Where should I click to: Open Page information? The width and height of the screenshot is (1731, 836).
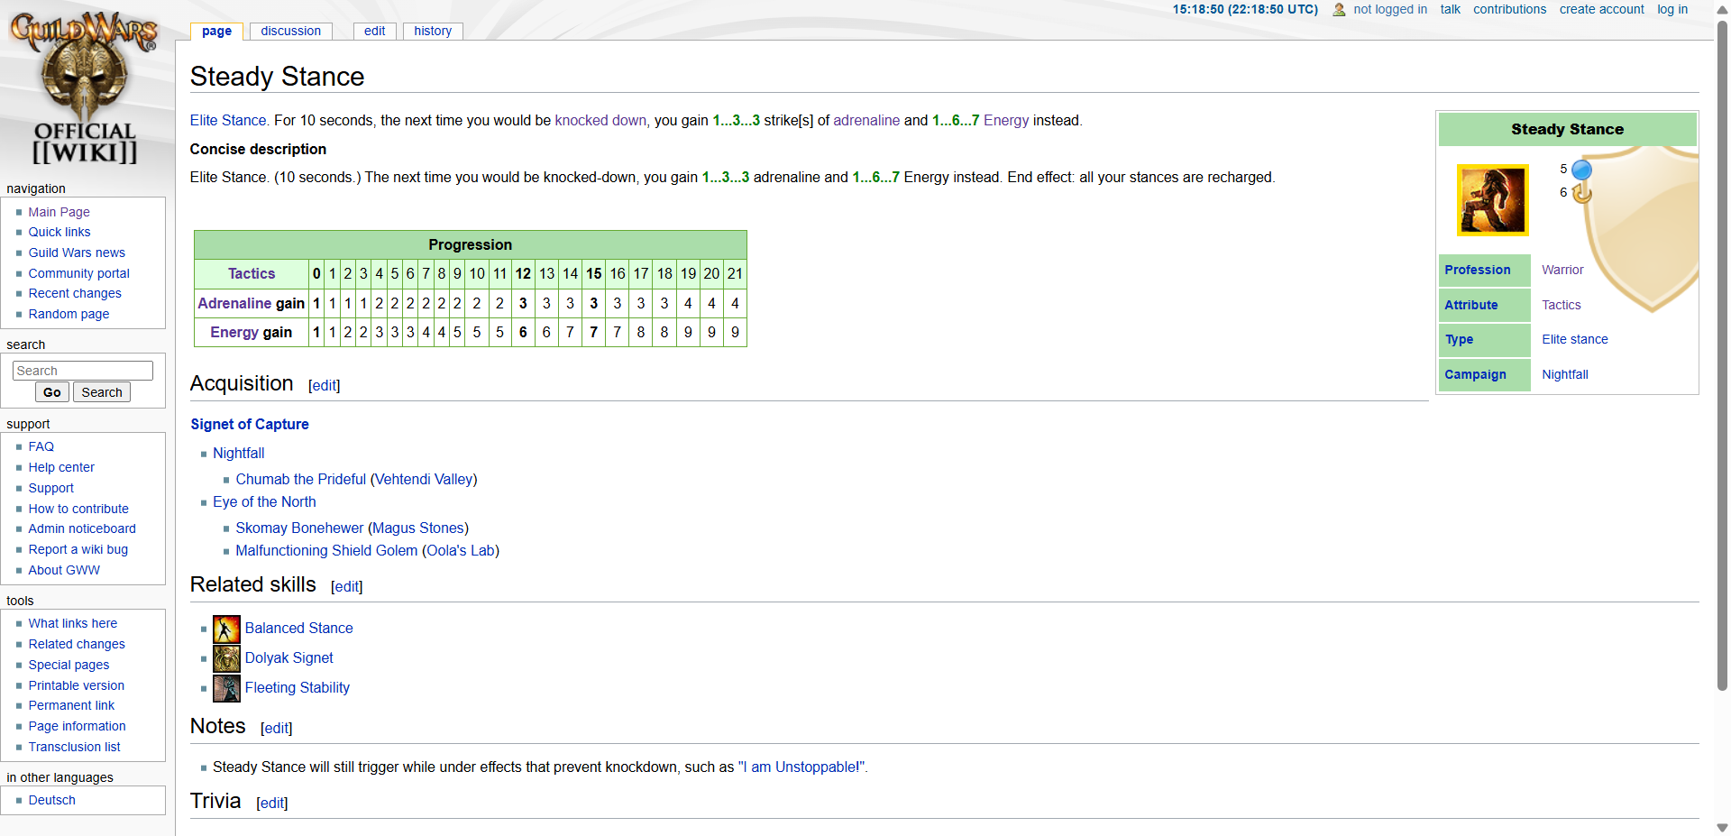pos(77,726)
